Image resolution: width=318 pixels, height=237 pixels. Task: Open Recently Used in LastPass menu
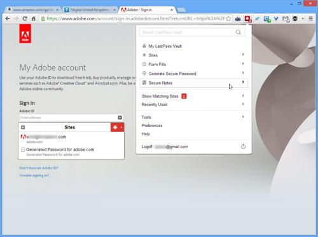(x=194, y=104)
